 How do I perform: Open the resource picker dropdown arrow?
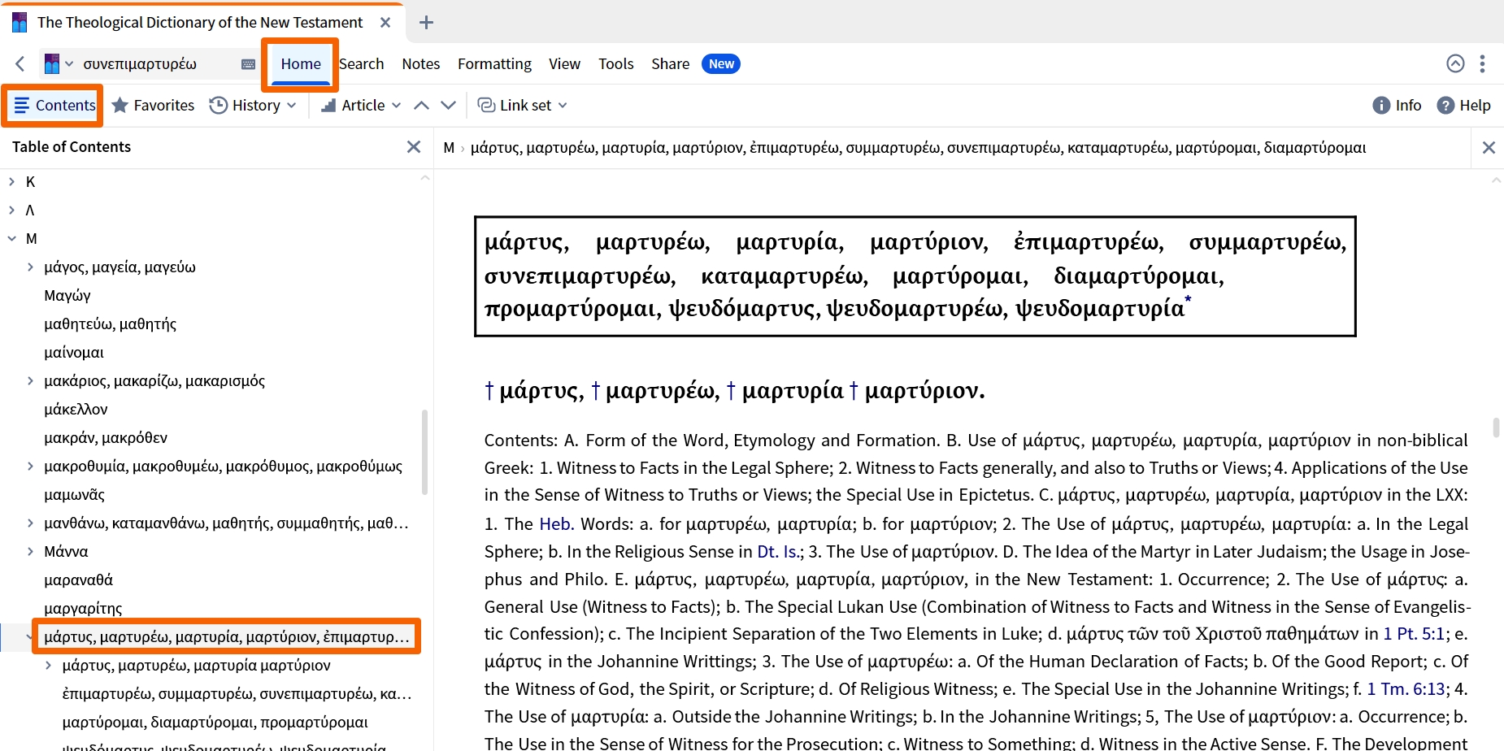[69, 63]
